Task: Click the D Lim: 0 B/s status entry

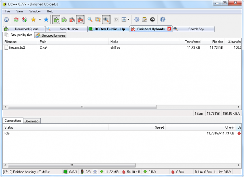Action: [x=203, y=172]
